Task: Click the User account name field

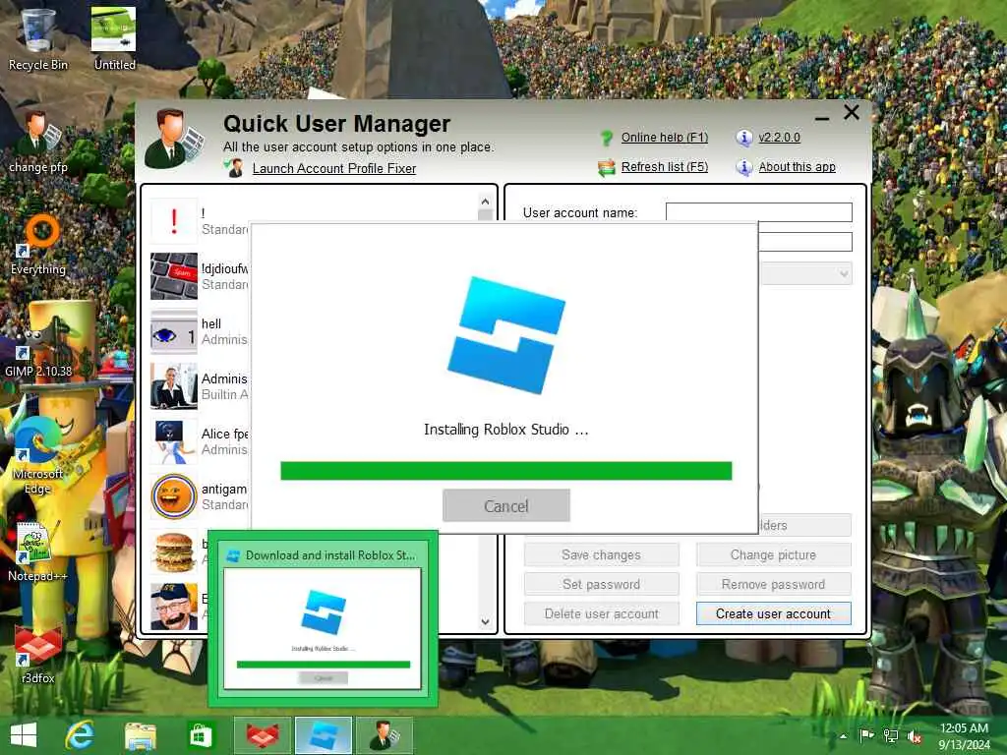Action: (x=758, y=212)
